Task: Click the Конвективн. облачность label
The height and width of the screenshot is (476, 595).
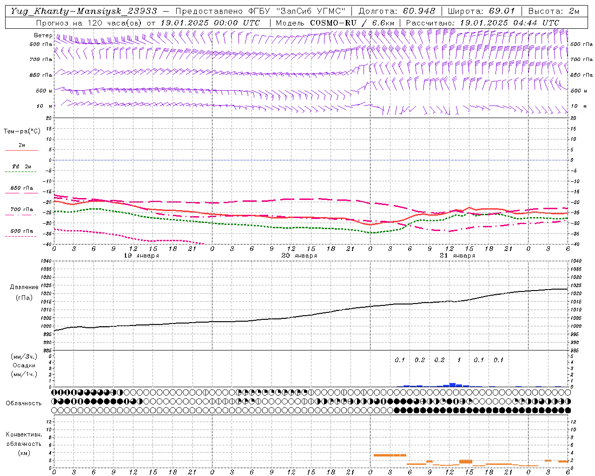Action: pyautogui.click(x=24, y=439)
